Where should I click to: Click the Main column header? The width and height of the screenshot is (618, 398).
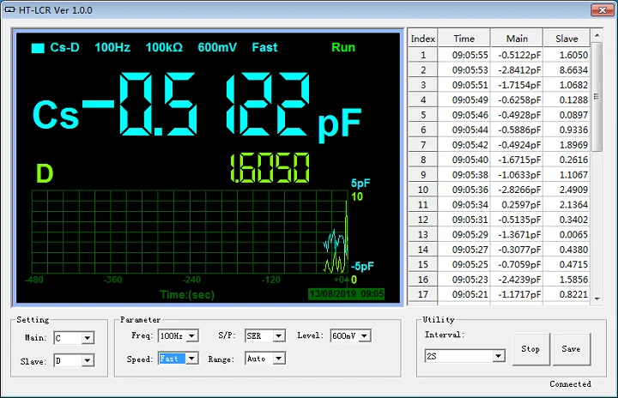coord(517,39)
